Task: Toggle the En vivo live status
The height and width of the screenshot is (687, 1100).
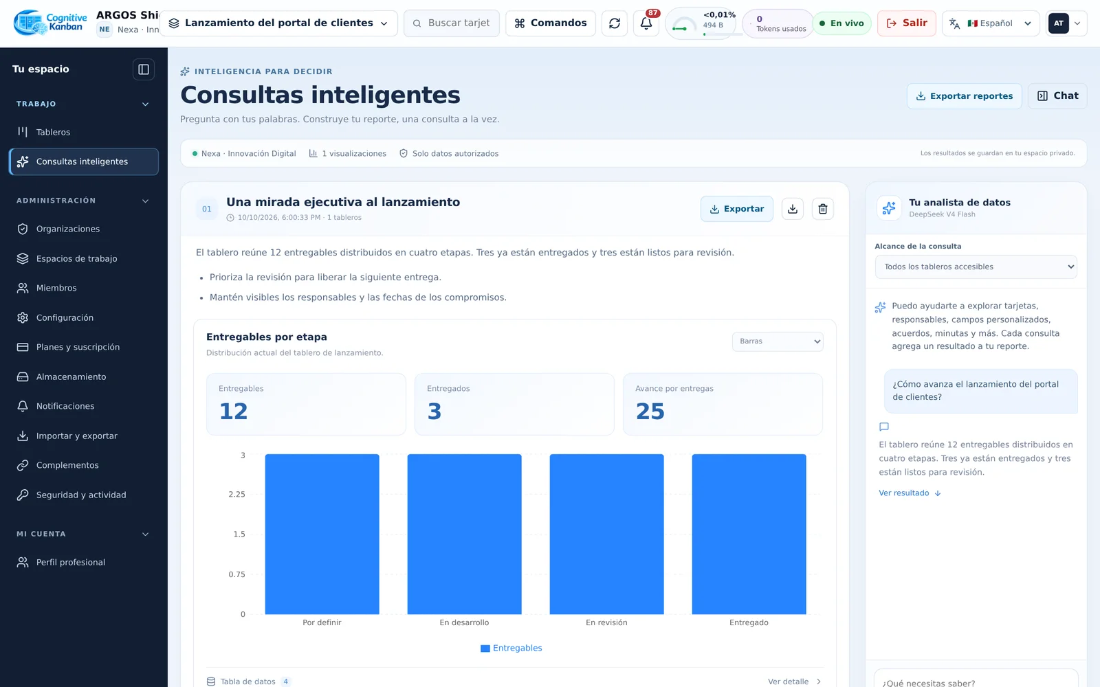Action: tap(841, 23)
